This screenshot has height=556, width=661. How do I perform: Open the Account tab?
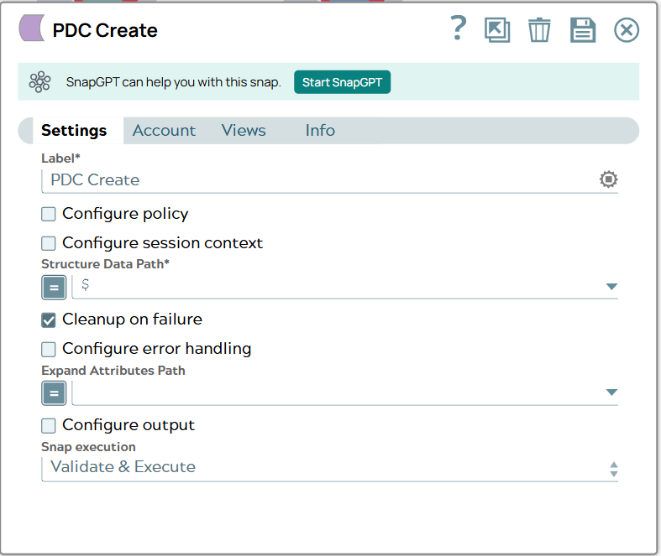pyautogui.click(x=164, y=131)
